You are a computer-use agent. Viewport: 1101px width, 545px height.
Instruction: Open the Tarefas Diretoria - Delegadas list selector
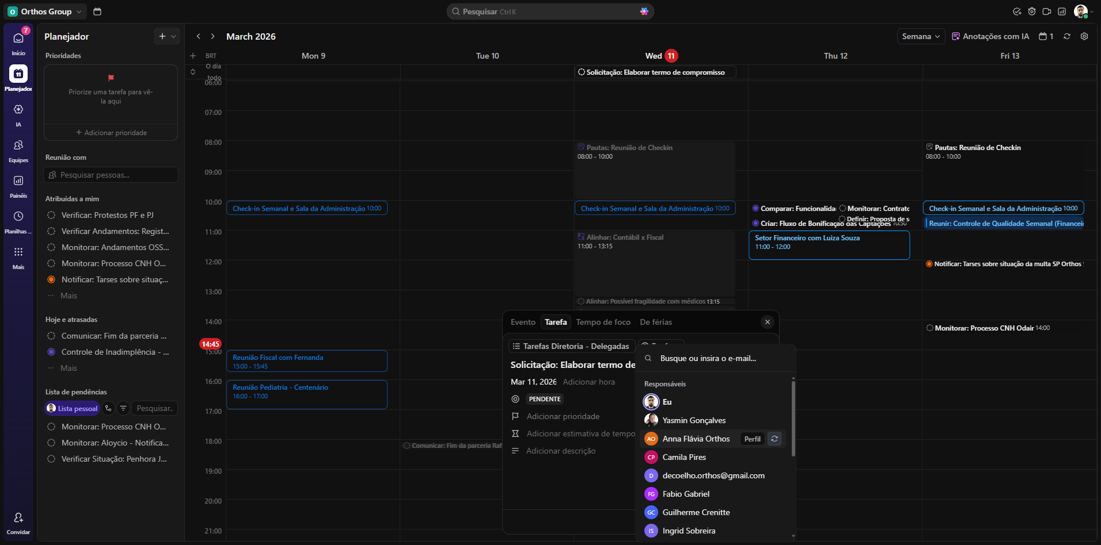pyautogui.click(x=571, y=346)
